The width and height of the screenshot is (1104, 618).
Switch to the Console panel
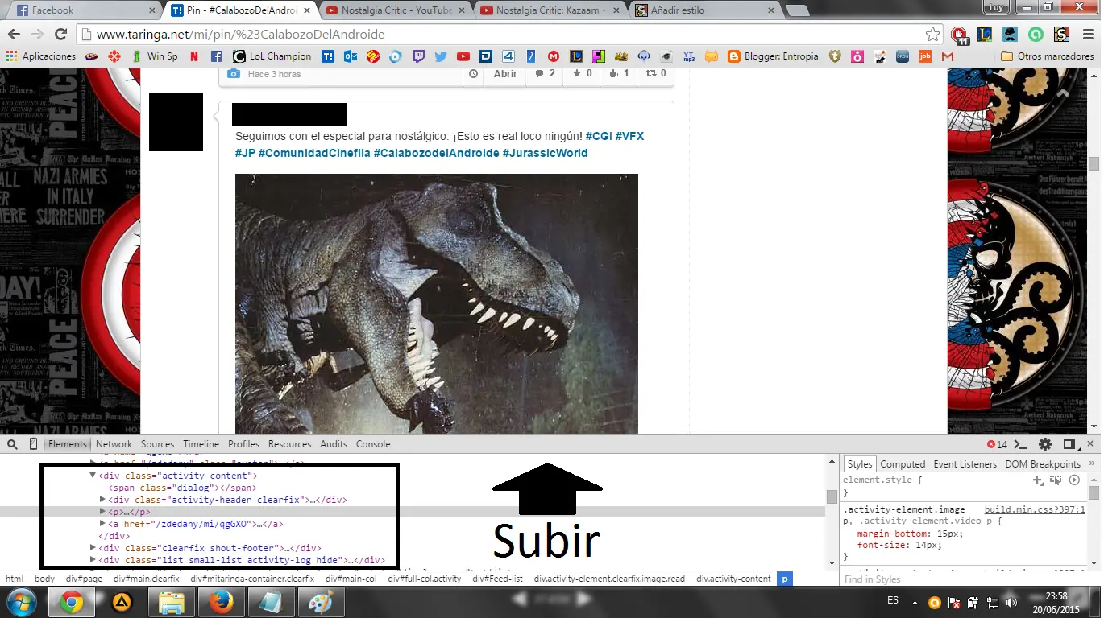[x=373, y=444]
